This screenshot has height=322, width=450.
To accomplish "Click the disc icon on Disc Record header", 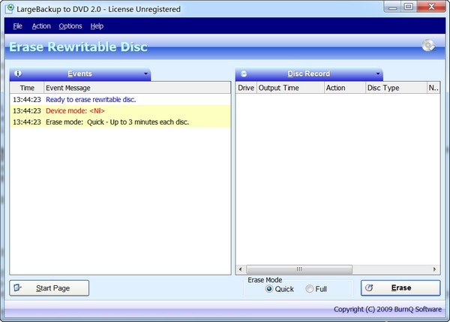I will point(244,74).
